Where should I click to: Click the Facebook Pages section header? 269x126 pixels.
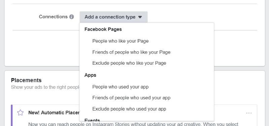point(103,29)
